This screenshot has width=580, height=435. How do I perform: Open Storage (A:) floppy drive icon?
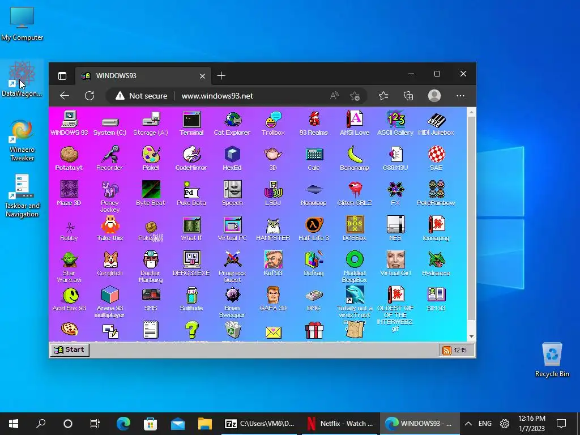[x=151, y=123]
